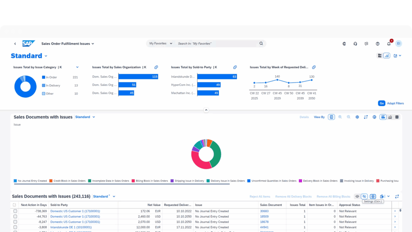The image size is (412, 232).
Task: Click the View By button
Action: pyautogui.click(x=319, y=117)
